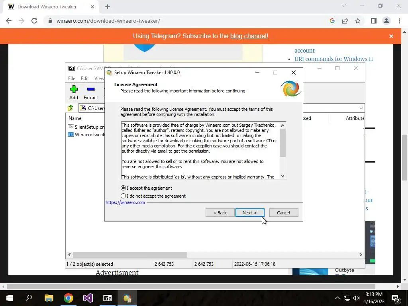Screen dimensions: 408x306
Task: Click 7-Zip horizontal scrollbar thumb
Action: 130,255
